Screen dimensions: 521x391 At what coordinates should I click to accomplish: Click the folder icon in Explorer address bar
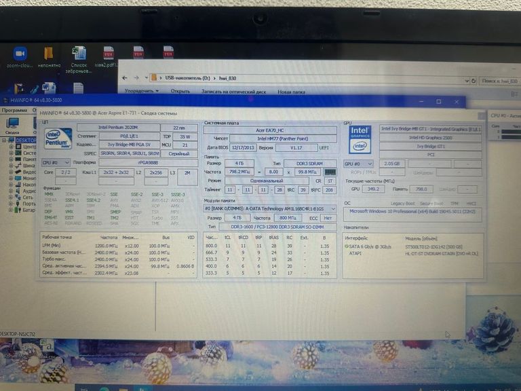pyautogui.click(x=154, y=78)
